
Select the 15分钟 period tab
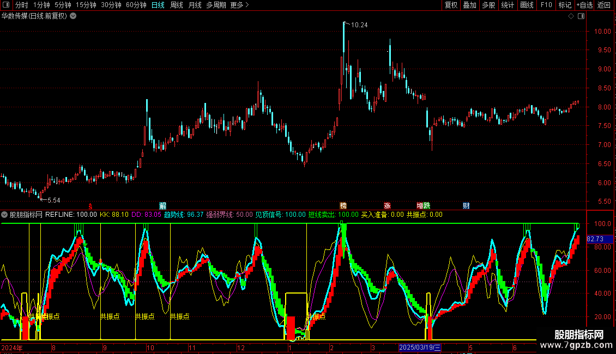pyautogui.click(x=86, y=5)
